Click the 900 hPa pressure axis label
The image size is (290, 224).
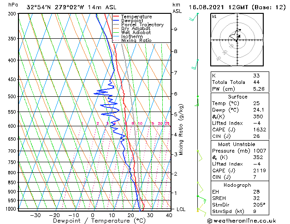pos(13,192)
